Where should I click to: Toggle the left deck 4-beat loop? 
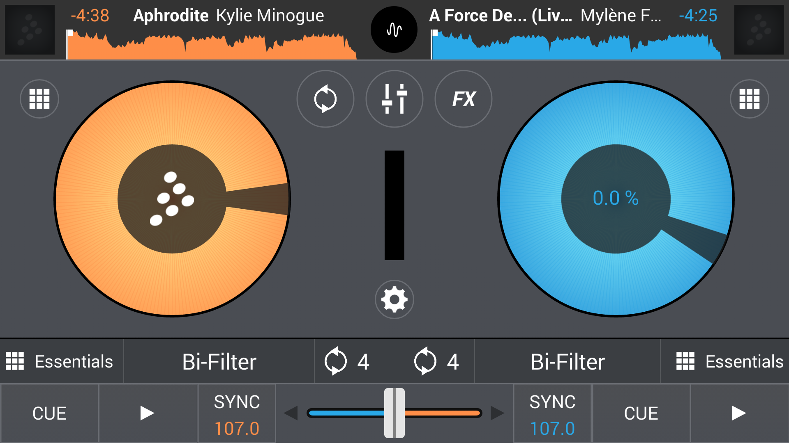(347, 361)
